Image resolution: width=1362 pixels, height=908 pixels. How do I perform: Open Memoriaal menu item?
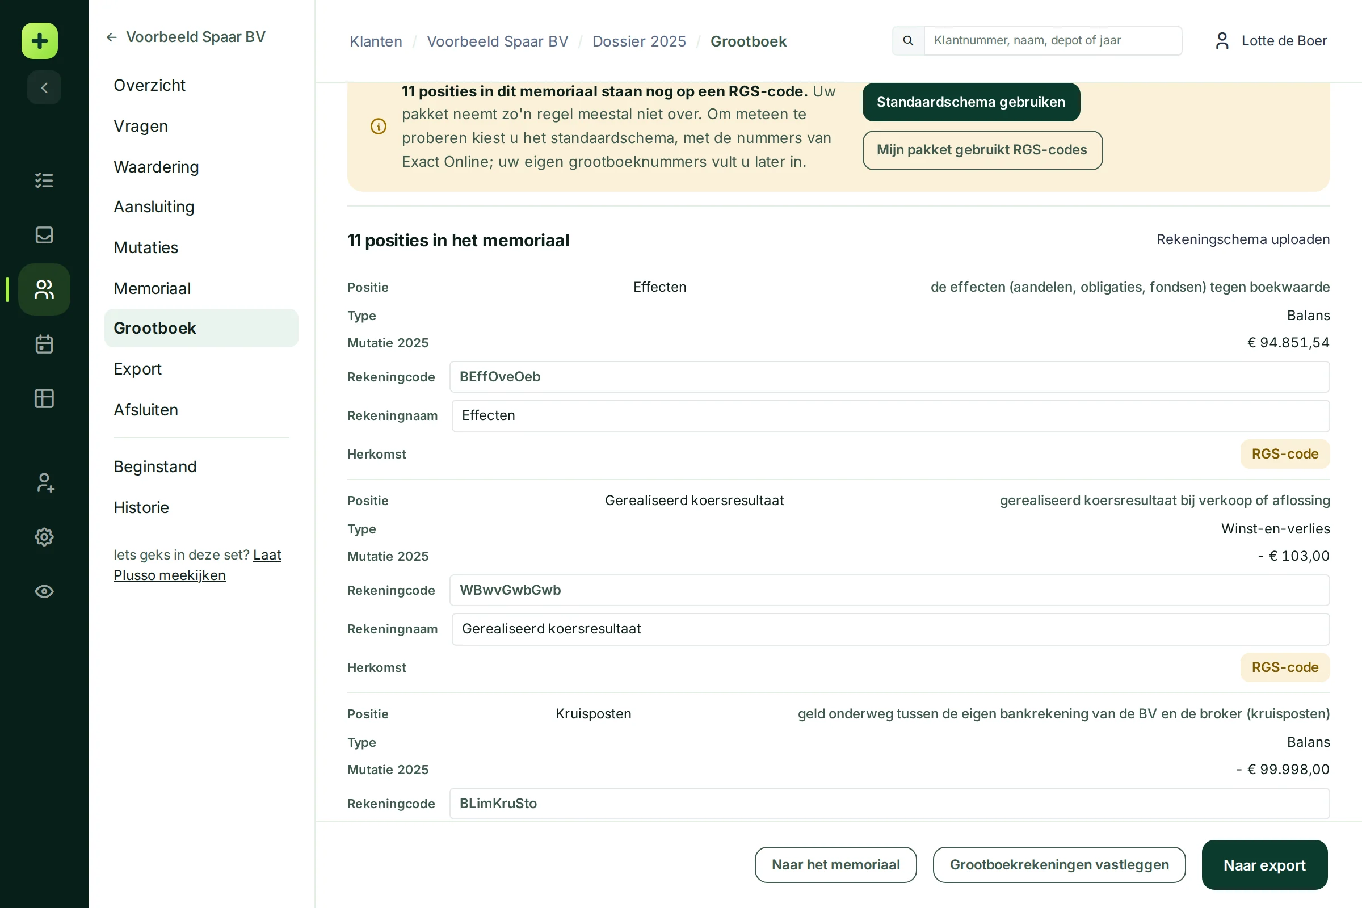click(x=152, y=288)
